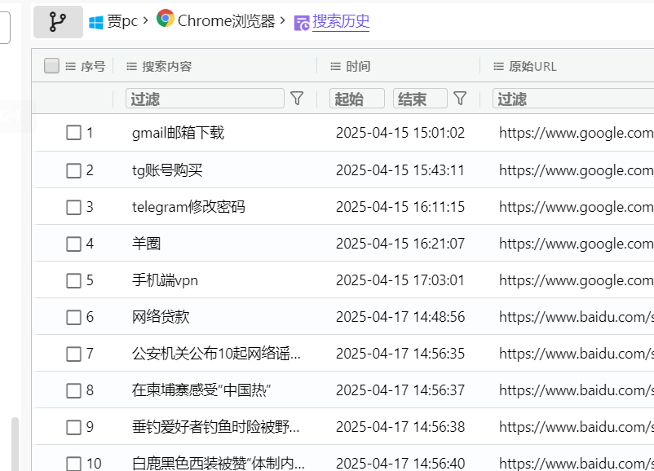
Task: Select the 手机端vpn search entry
Action: pyautogui.click(x=165, y=280)
